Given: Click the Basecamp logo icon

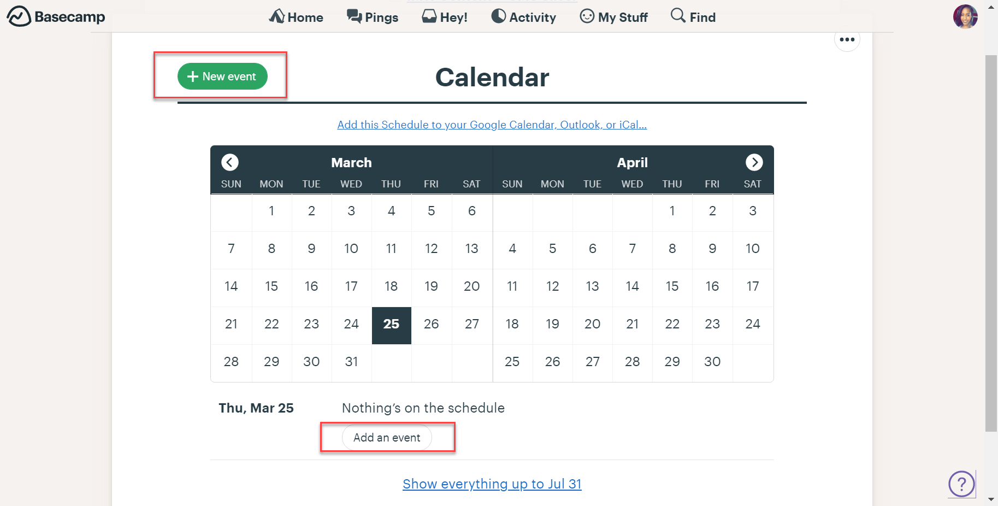Looking at the screenshot, I should pyautogui.click(x=19, y=16).
